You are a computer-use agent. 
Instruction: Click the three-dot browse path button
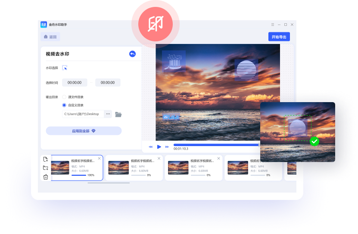click(108, 114)
